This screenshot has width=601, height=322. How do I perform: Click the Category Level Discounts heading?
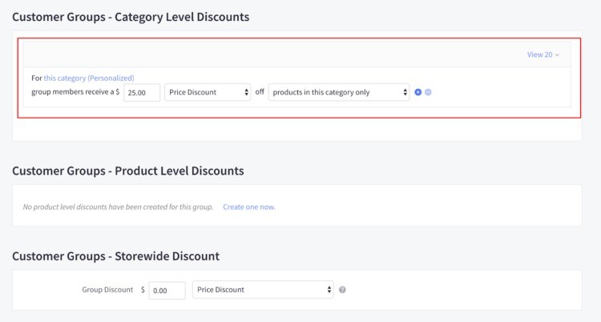131,16
